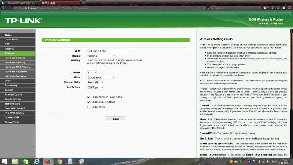
Task: Open the browser hamburger menu icon
Action: coord(290,8)
